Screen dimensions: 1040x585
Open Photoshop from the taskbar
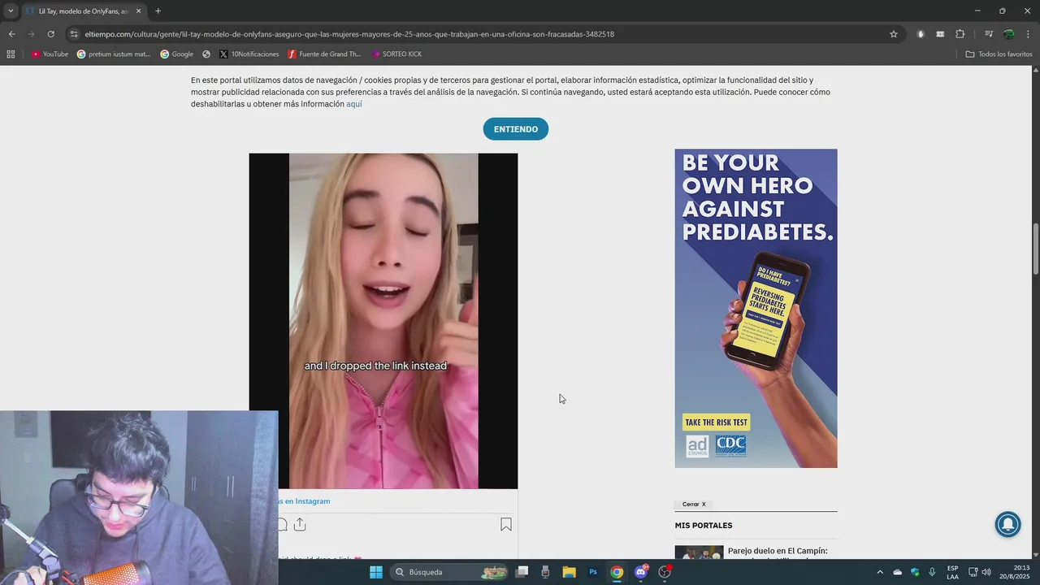tap(593, 572)
